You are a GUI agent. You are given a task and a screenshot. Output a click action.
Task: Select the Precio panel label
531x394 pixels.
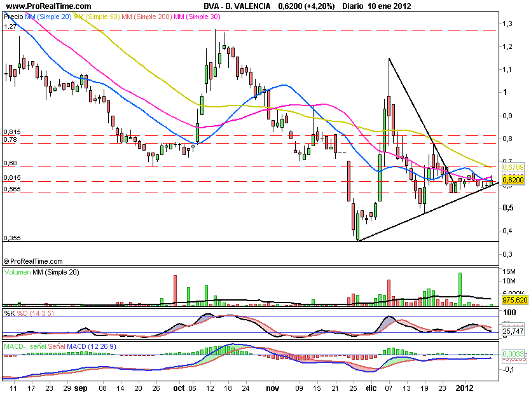point(13,16)
